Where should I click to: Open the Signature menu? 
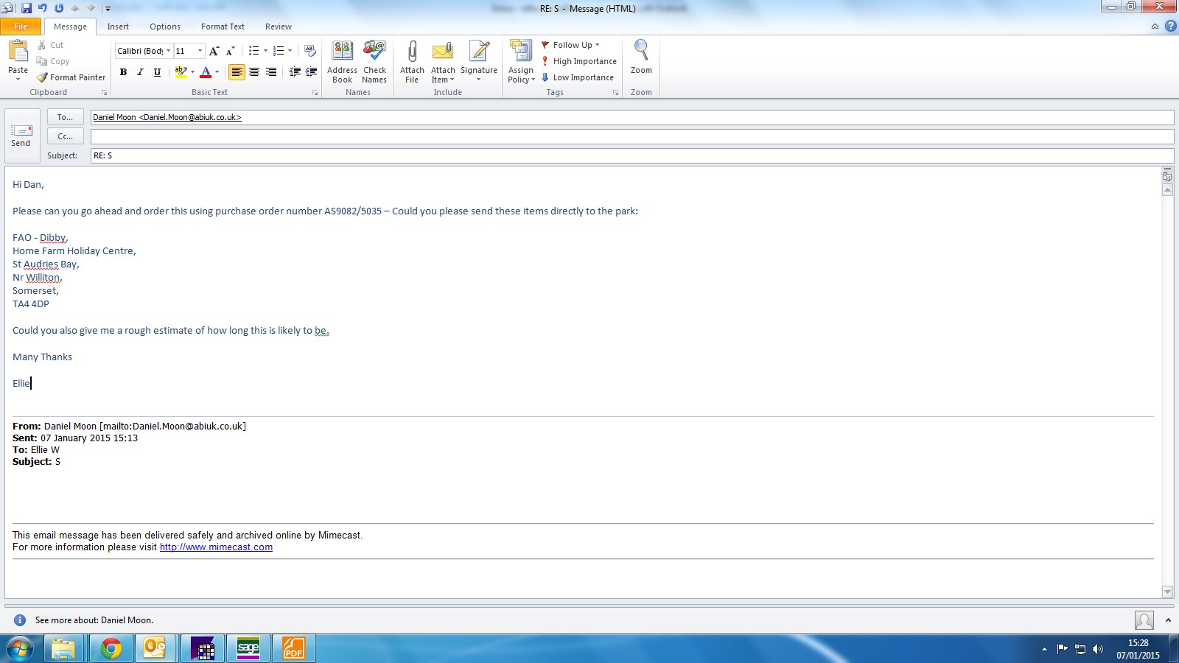pyautogui.click(x=479, y=62)
